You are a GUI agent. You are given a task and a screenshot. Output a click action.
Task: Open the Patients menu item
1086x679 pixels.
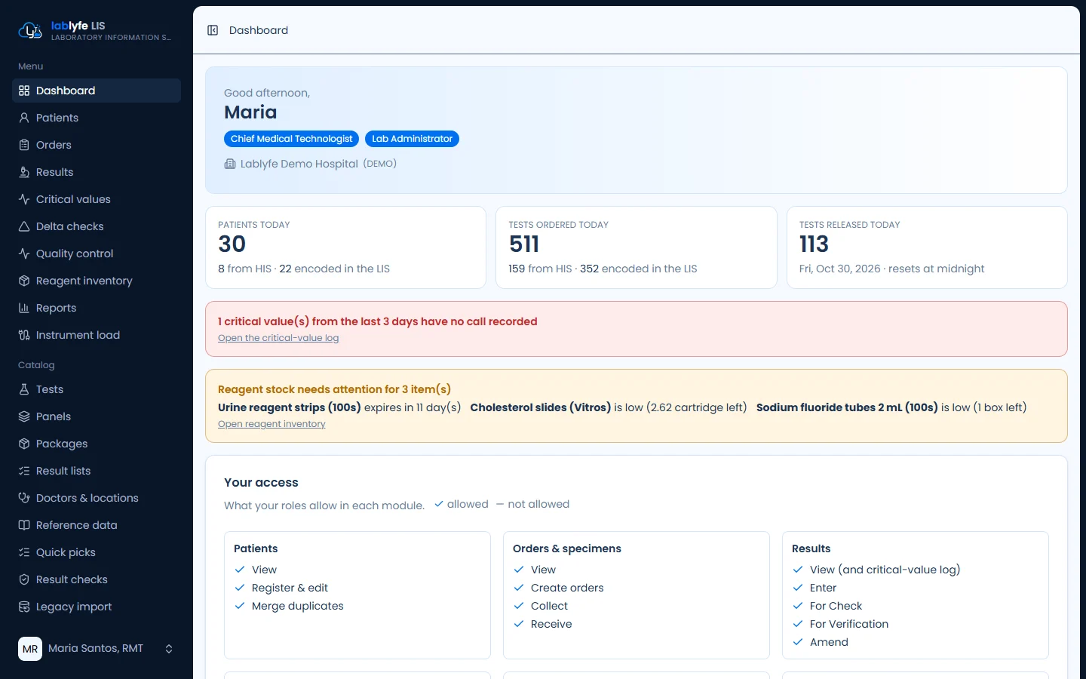pos(97,118)
